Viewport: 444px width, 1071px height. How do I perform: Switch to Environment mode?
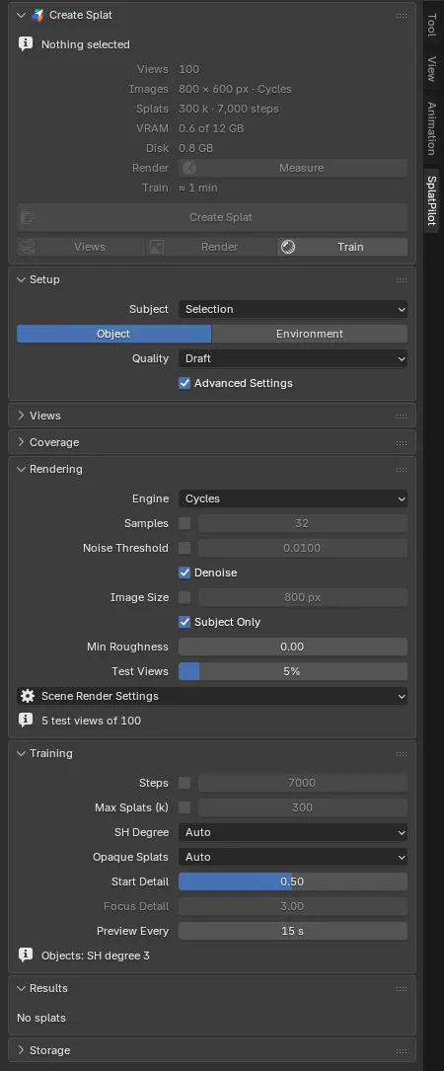[310, 334]
